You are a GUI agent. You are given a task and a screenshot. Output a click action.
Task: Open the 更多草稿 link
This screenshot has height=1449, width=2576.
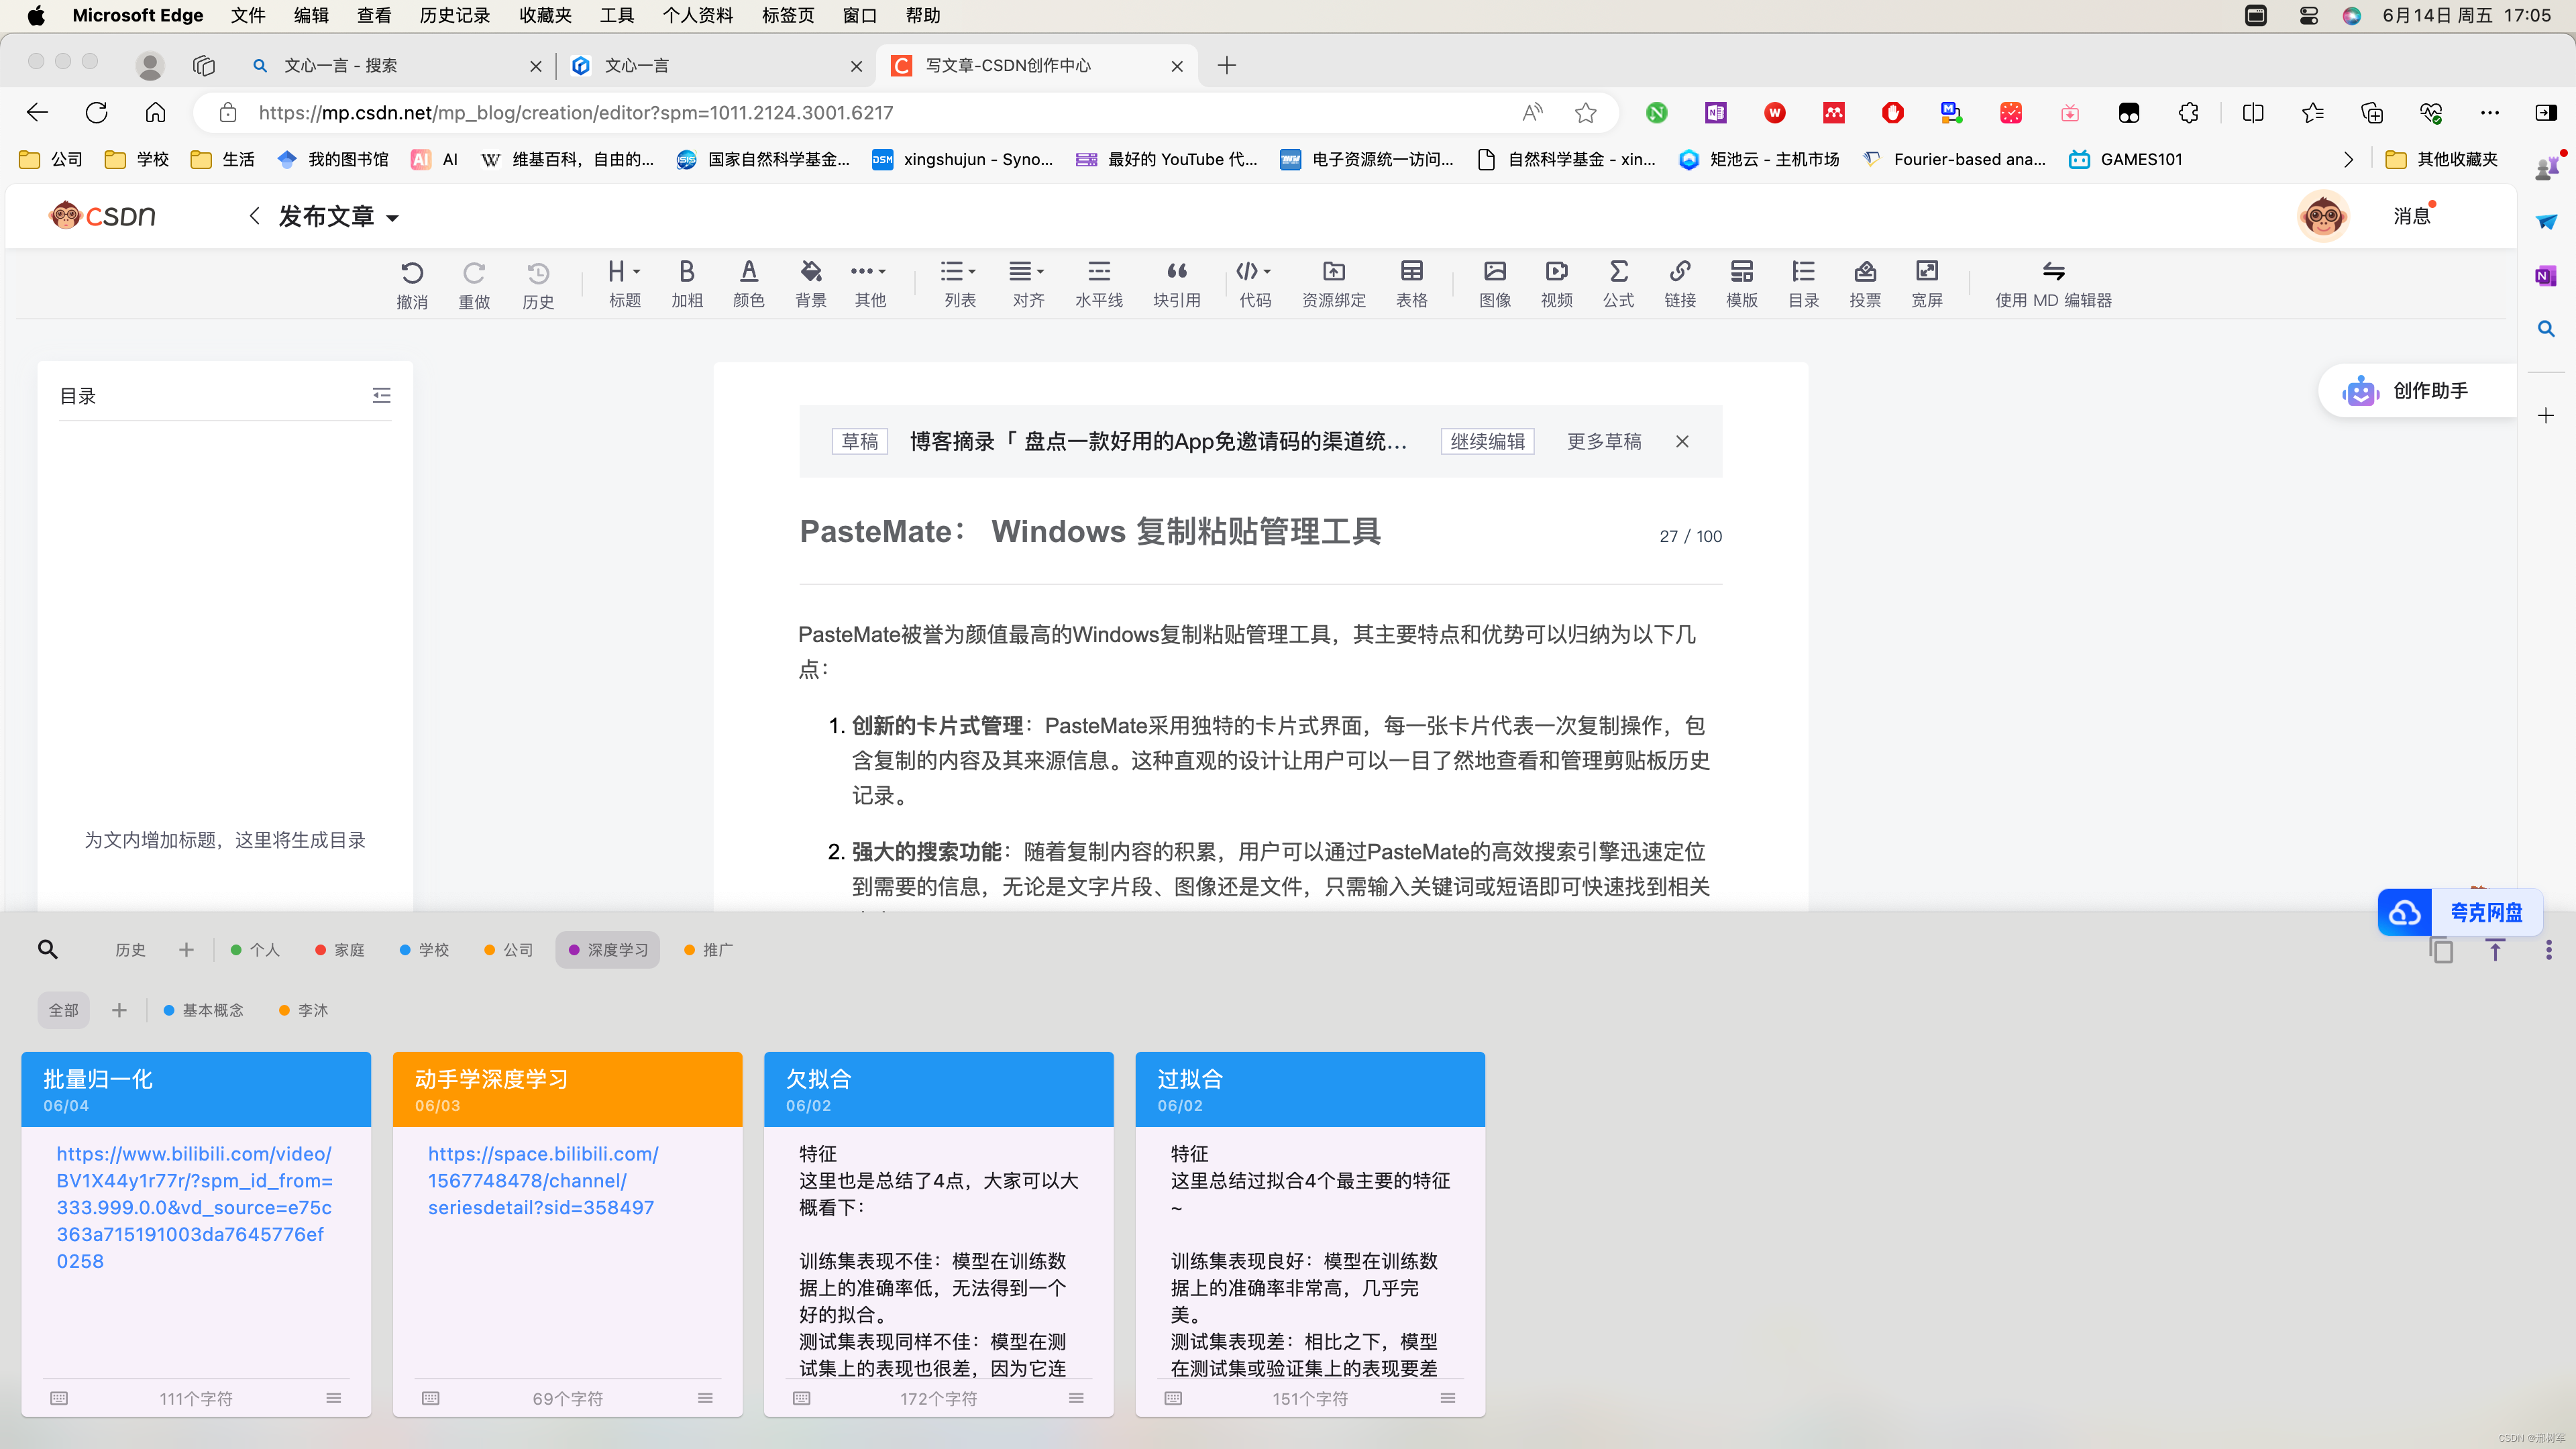pyautogui.click(x=1603, y=441)
